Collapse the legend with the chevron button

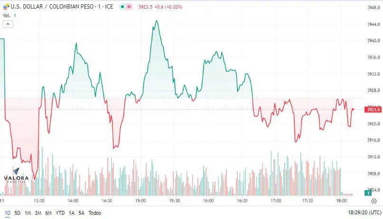(8, 24)
